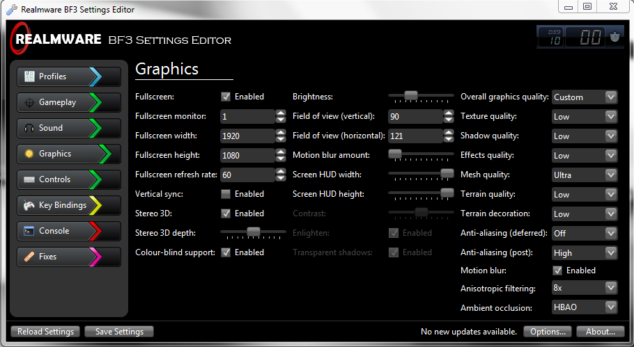Increase vertical field of view stepper
Viewport: 634px width, 347px height.
coord(449,113)
